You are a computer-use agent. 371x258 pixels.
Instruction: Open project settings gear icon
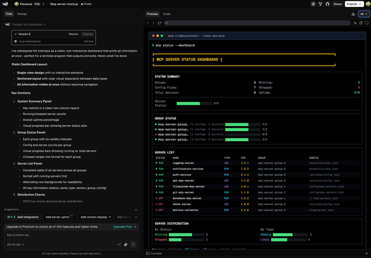pyautogui.click(x=313, y=4)
